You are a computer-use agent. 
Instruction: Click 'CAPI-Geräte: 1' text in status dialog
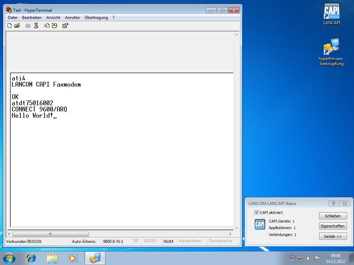pos(281,221)
